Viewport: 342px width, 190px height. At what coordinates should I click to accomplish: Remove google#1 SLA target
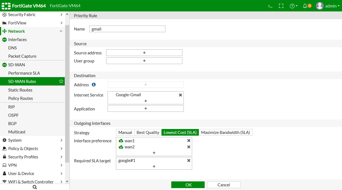click(x=189, y=161)
